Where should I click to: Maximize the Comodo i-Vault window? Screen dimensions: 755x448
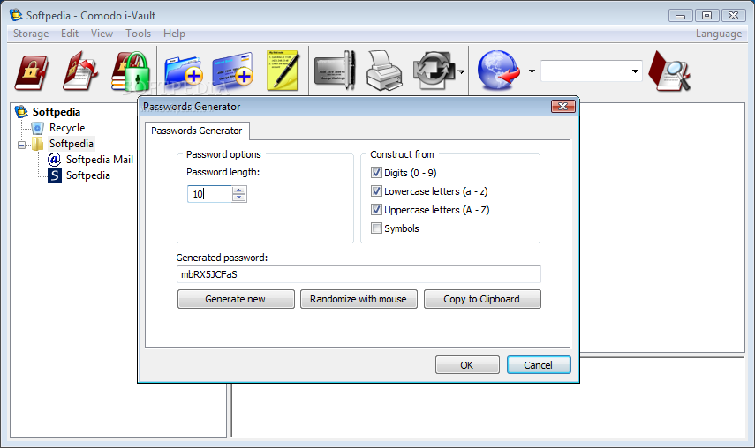click(x=706, y=16)
